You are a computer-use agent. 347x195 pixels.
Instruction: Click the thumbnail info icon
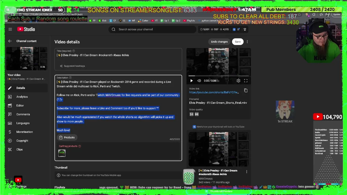click(58, 175)
